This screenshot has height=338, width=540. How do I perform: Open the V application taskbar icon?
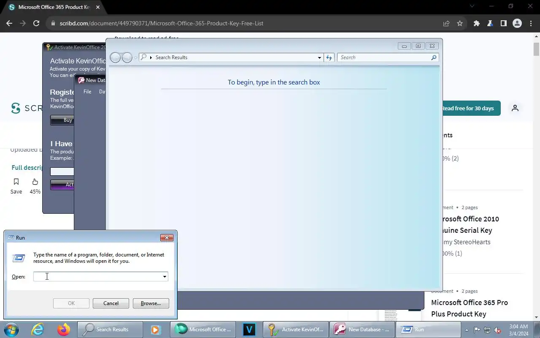(x=249, y=330)
